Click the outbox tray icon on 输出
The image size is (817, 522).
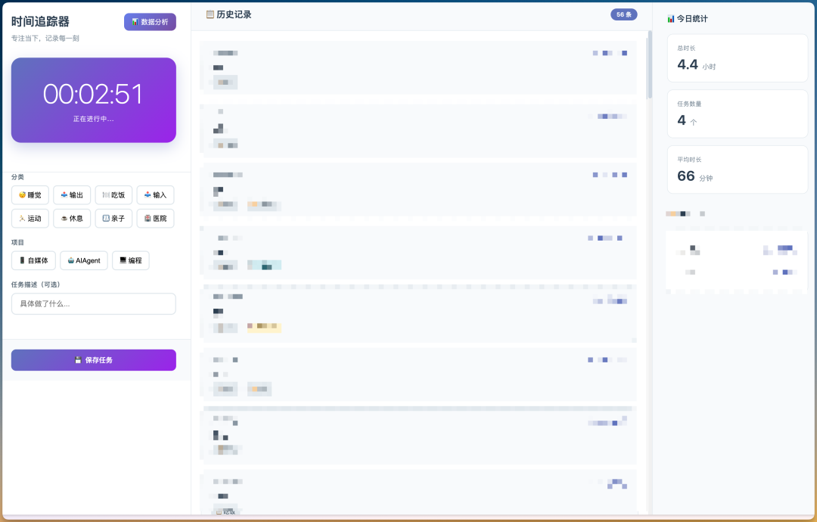pyautogui.click(x=64, y=195)
